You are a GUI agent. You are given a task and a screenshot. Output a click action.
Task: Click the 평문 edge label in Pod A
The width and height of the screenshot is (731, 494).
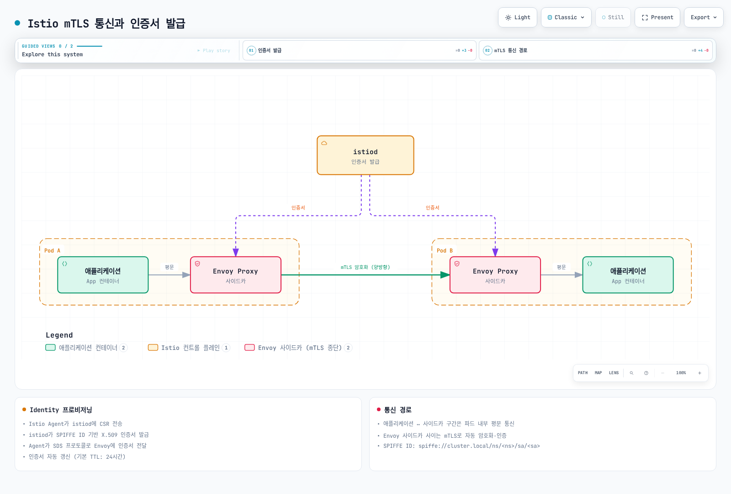pyautogui.click(x=170, y=267)
